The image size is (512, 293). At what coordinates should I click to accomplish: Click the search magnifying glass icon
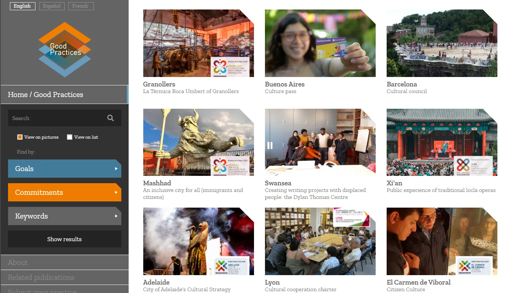pos(110,118)
